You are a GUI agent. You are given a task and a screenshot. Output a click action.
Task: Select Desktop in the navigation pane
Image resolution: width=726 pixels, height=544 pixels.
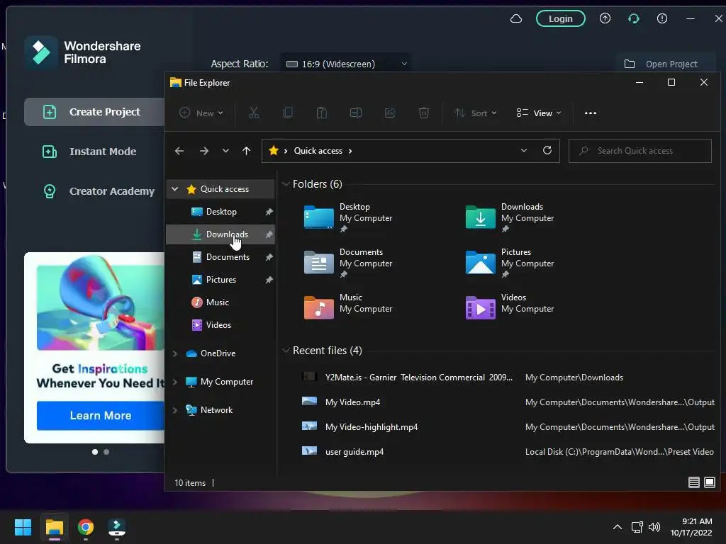tap(220, 211)
